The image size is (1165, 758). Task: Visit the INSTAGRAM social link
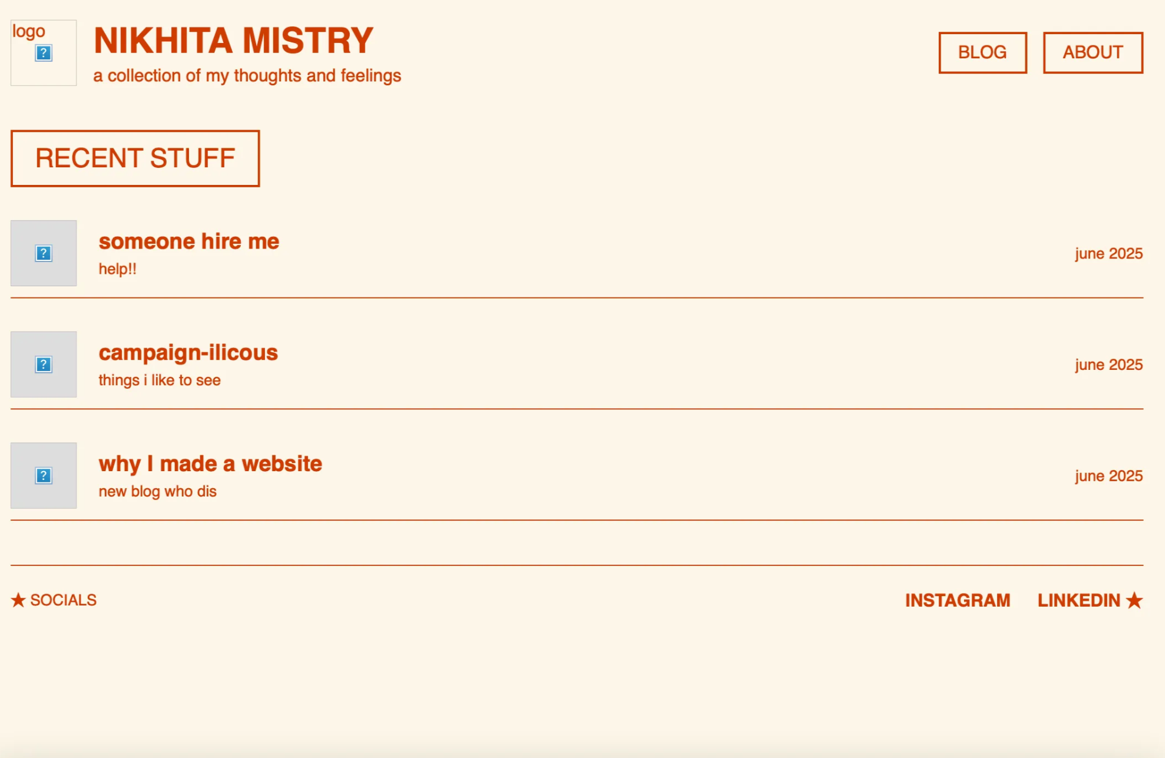(x=958, y=600)
